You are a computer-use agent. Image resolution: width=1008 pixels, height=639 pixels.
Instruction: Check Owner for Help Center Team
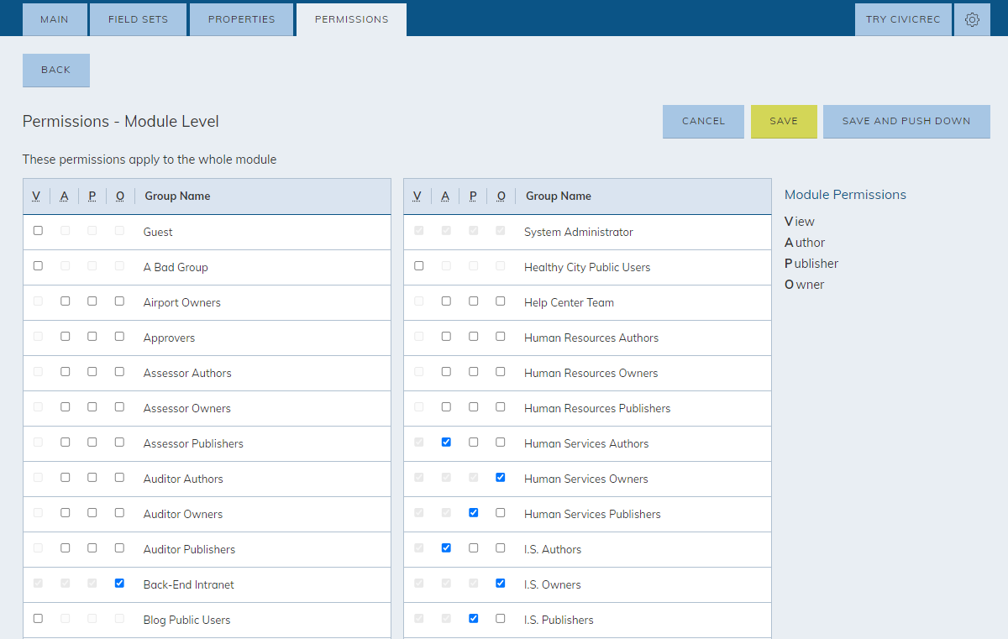[x=501, y=301]
